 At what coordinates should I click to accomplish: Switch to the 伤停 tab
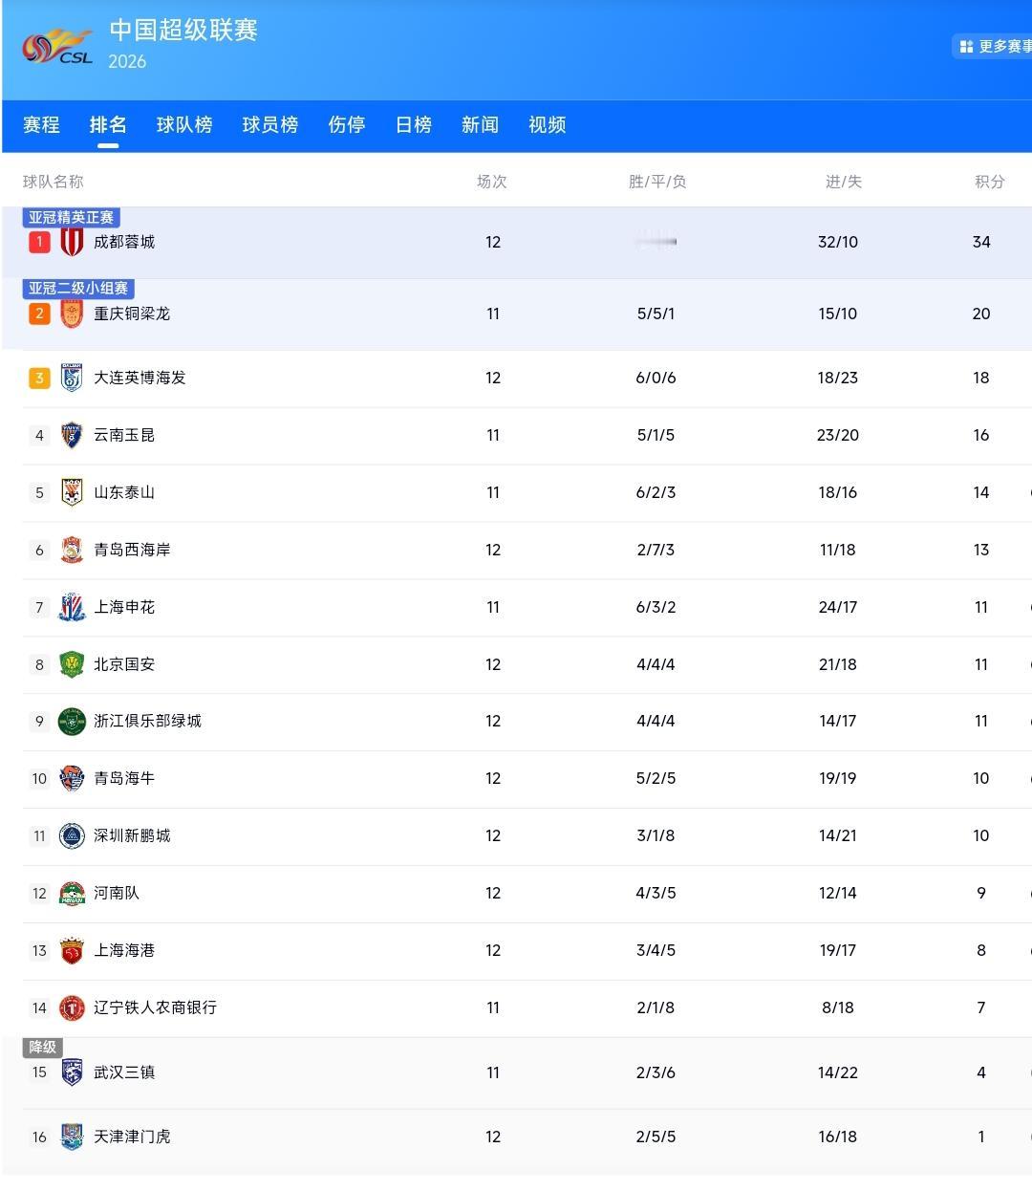click(347, 124)
